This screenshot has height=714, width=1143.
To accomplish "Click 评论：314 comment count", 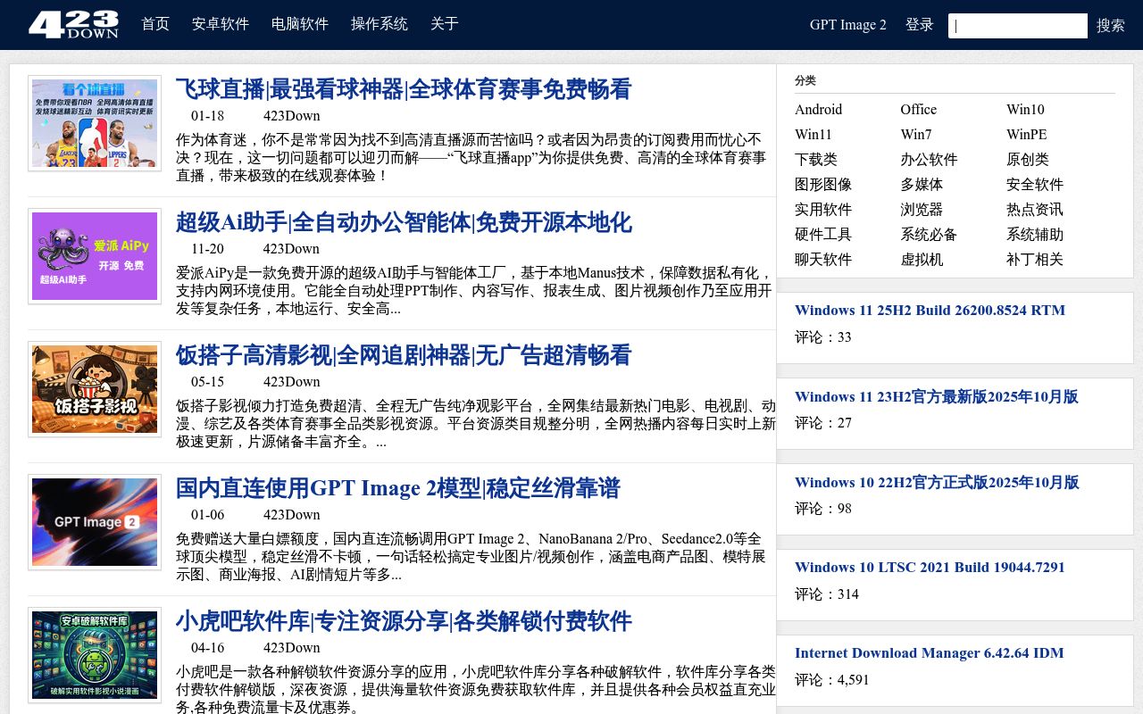I will tap(826, 594).
